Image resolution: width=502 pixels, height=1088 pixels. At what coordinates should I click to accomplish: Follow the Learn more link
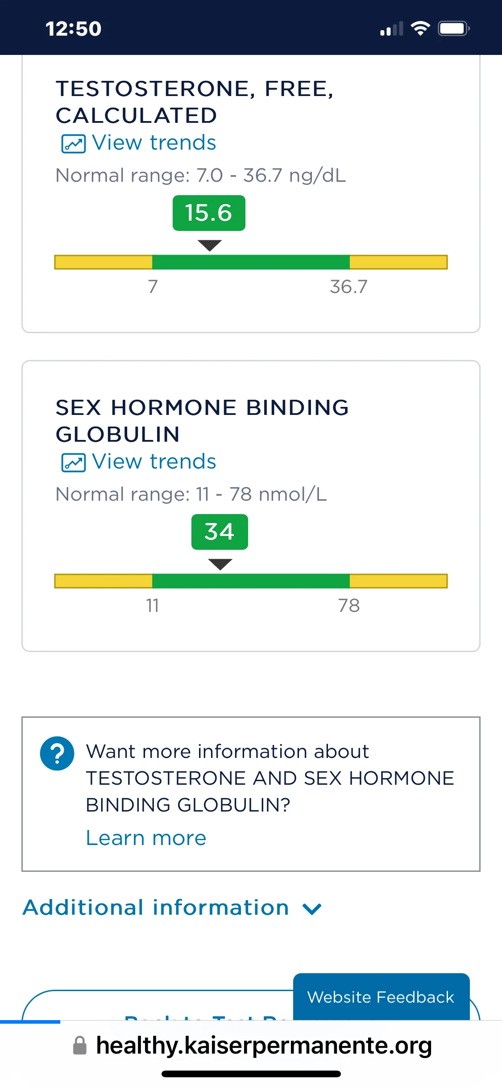pos(146,838)
